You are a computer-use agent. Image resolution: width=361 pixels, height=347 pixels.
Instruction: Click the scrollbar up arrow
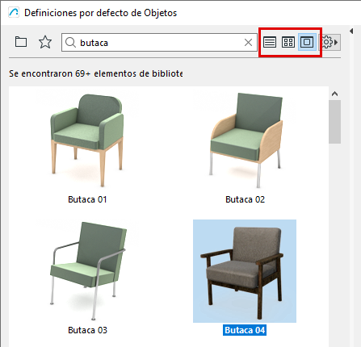(334, 94)
